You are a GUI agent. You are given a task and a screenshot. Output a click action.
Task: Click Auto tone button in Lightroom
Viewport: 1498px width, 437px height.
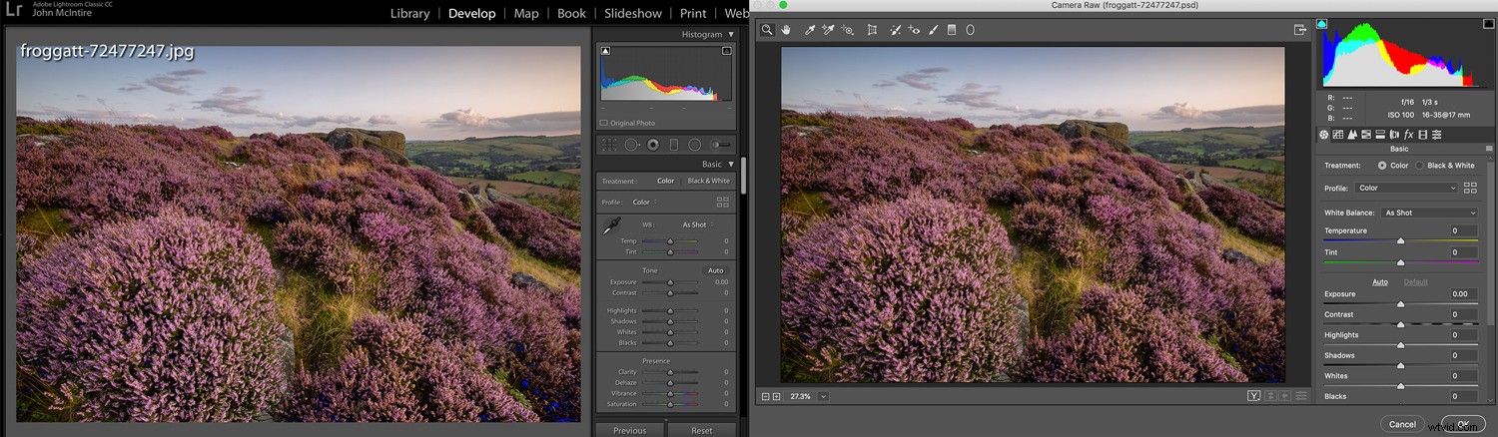715,270
